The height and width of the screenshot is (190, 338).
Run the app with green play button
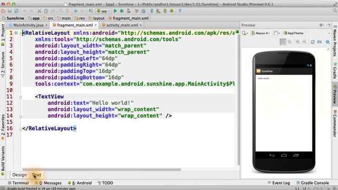115,11
